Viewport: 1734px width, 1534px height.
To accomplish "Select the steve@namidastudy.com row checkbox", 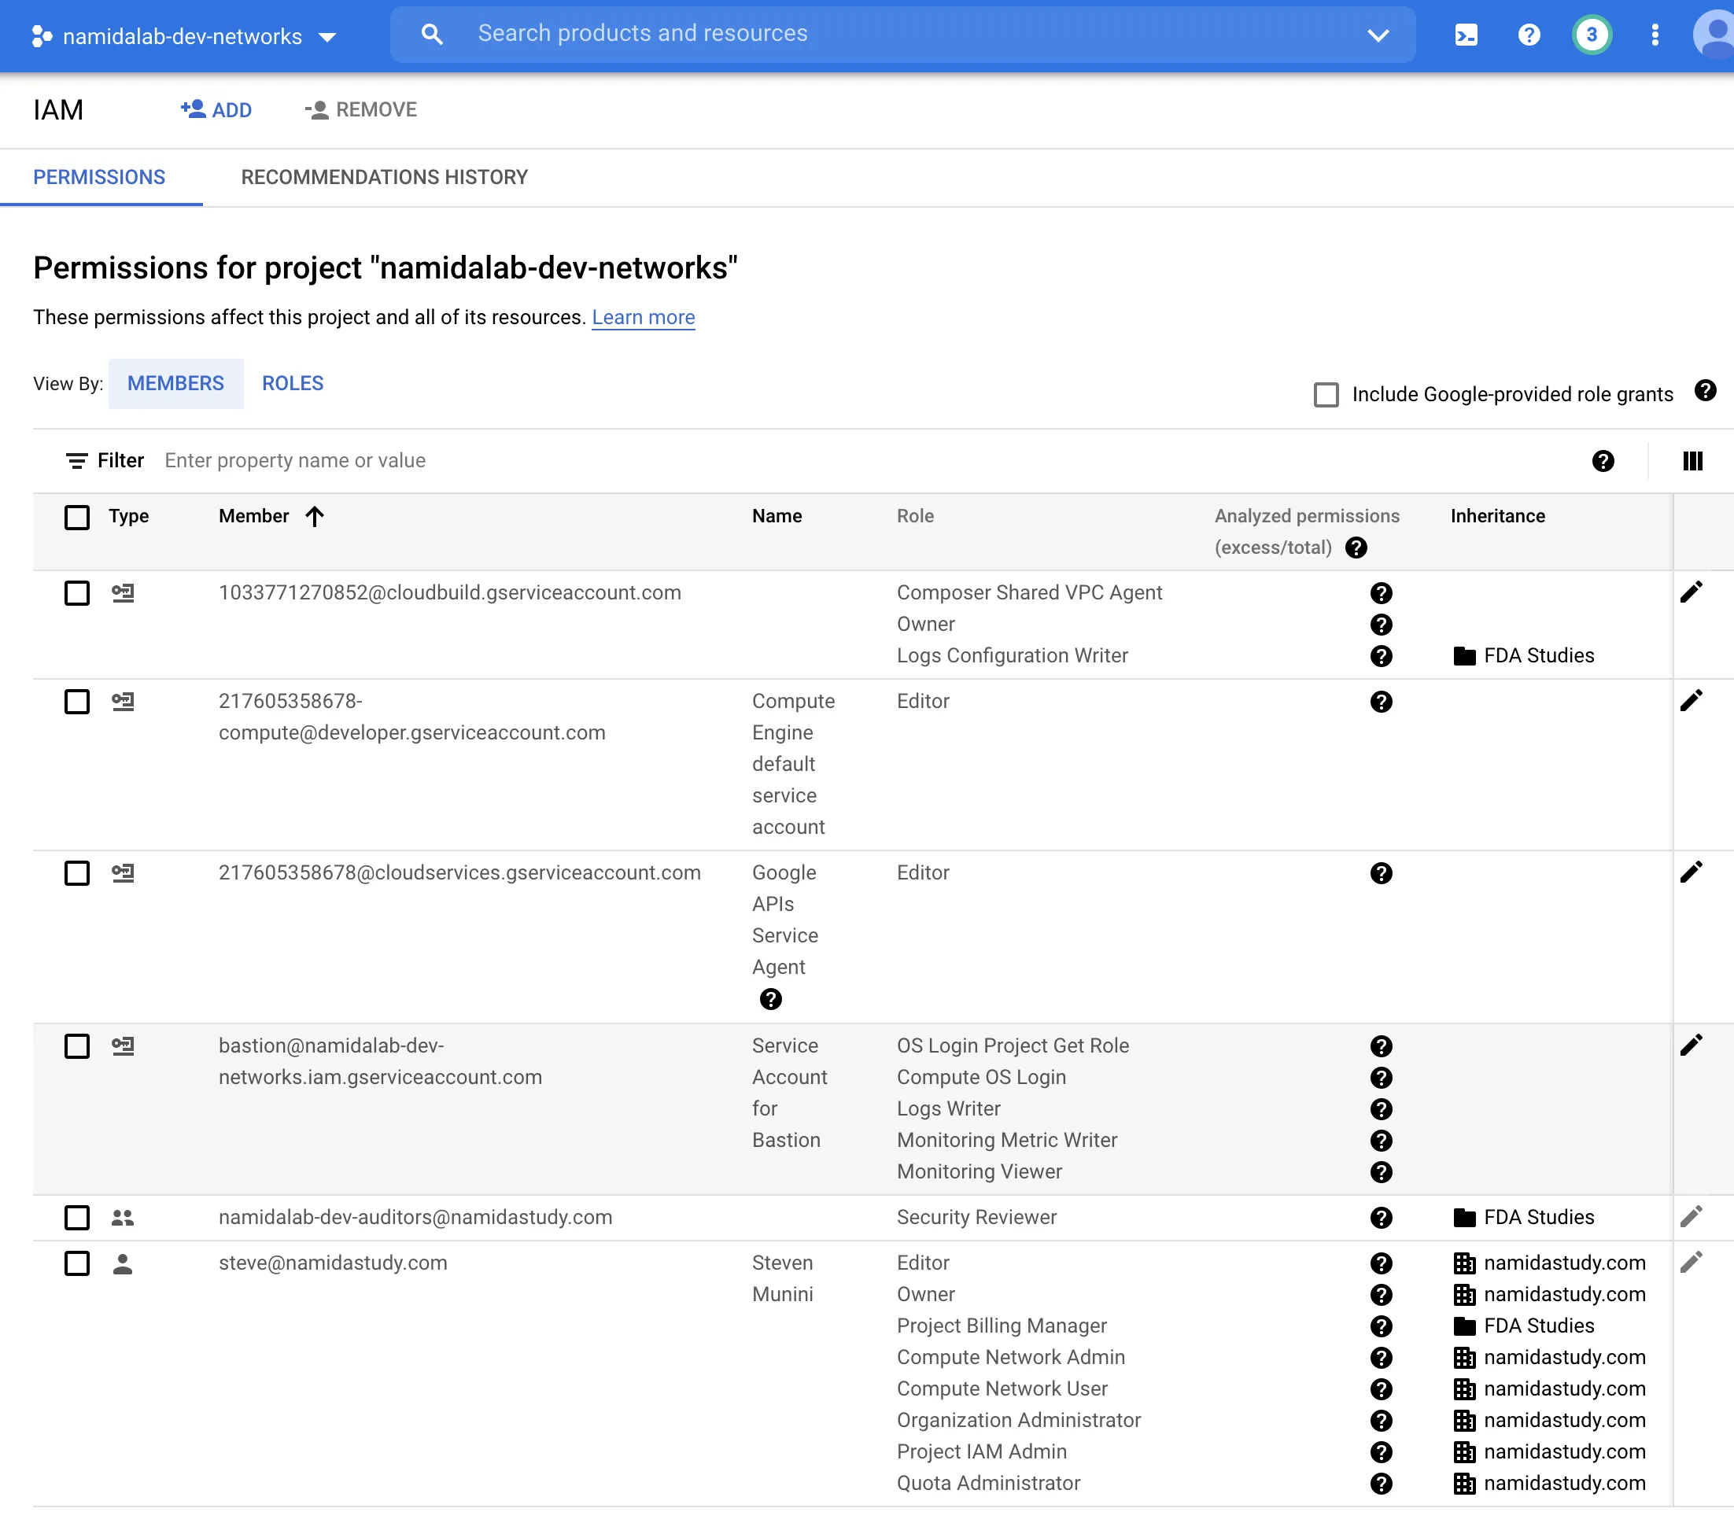I will (77, 1263).
